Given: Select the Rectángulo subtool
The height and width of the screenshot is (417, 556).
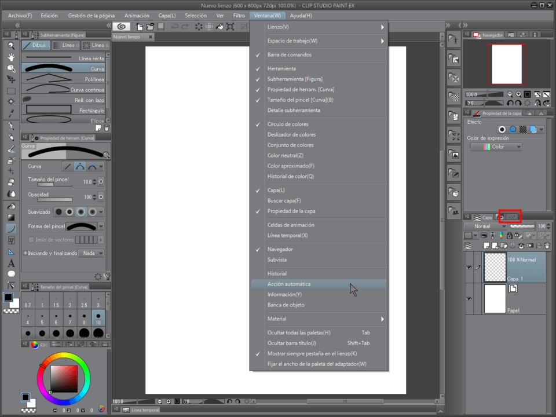Looking at the screenshot, I should pyautogui.click(x=64, y=110).
